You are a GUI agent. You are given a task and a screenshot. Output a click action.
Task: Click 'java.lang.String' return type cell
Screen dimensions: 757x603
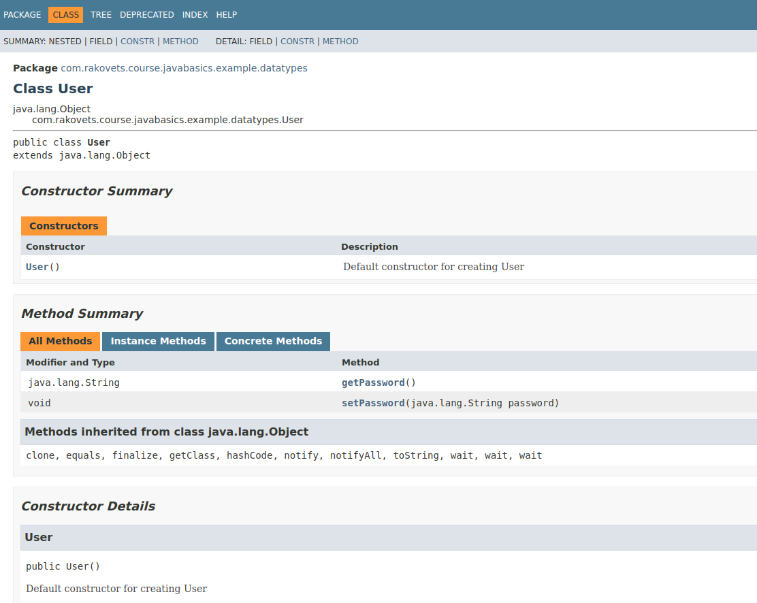click(x=74, y=383)
